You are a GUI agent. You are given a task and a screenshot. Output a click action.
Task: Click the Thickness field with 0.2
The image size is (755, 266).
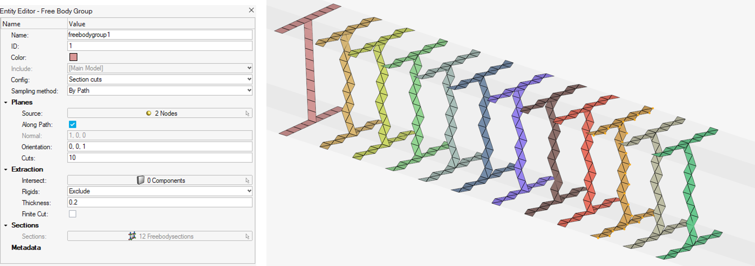[160, 202]
